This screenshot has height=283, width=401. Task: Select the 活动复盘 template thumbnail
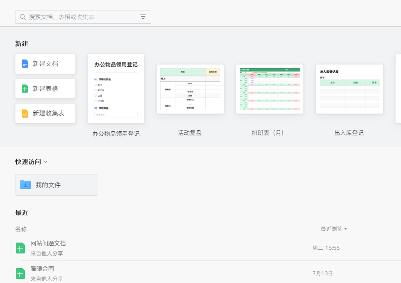pos(190,89)
